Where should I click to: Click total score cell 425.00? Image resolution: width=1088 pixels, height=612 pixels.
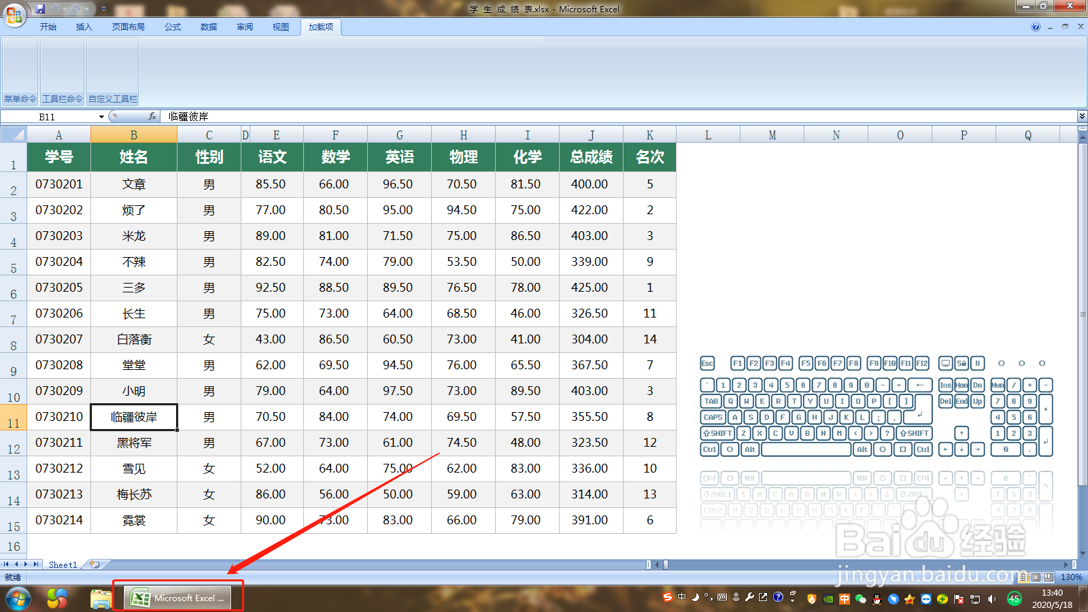pos(590,288)
